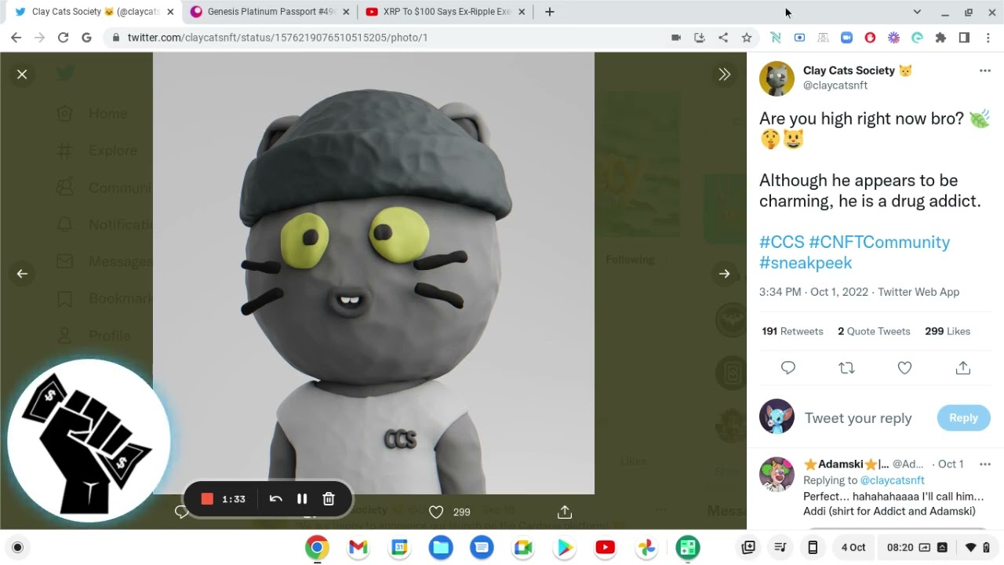The width and height of the screenshot is (1004, 565).
Task: Click the Home icon in Twitter sidebar
Action: [65, 114]
